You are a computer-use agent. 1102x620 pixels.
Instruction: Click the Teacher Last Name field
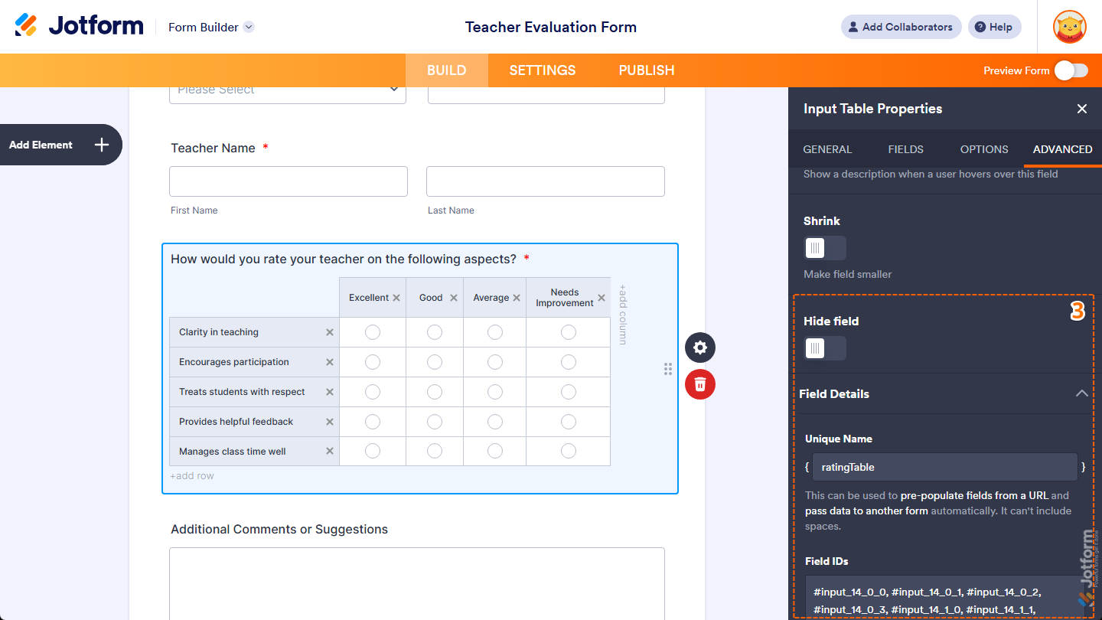(x=546, y=181)
